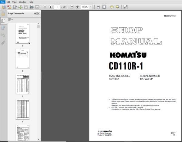Click the Export PDF toolbar icon
The image size is (182, 142).
tap(9, 7)
